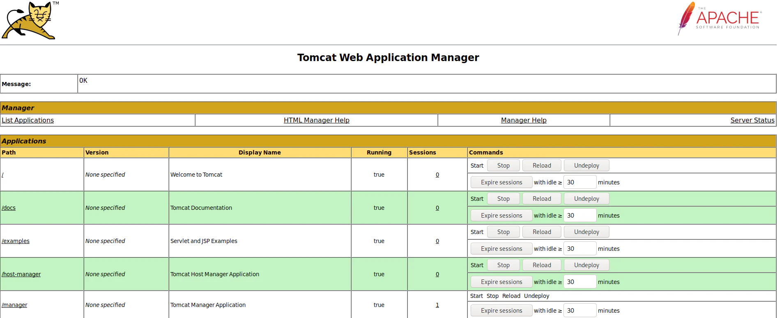
Task: Open the Manager Help link
Action: tap(524, 120)
